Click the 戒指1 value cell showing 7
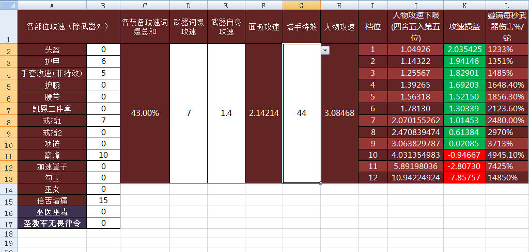529x252 pixels. (103, 121)
